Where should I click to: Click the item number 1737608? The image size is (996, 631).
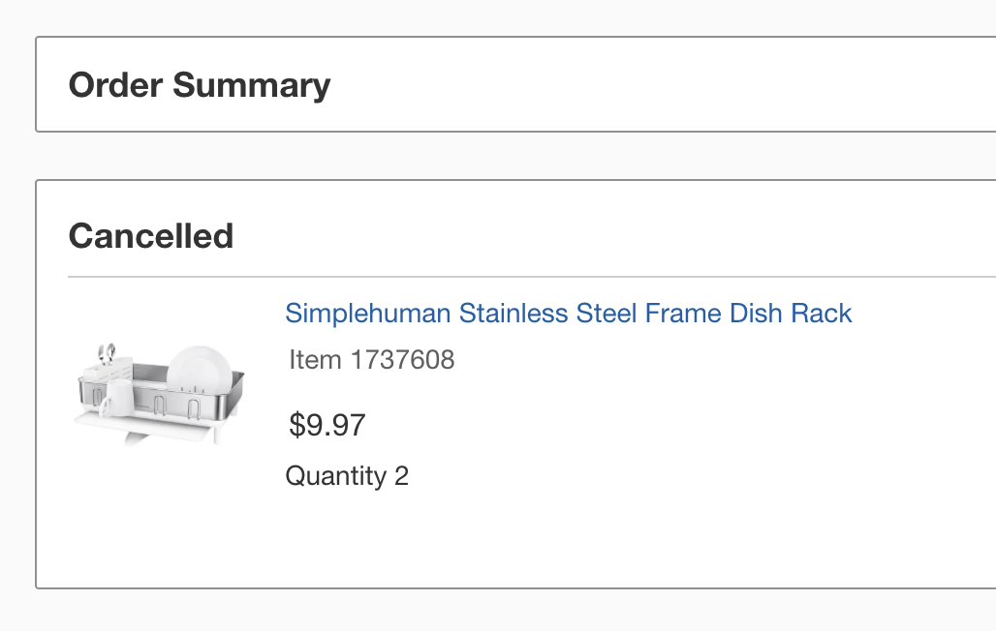[x=402, y=360]
